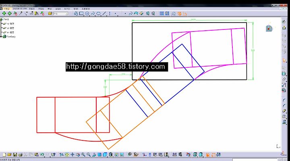290x161 pixels.
Task: Toggle Geometrical Constraints option
Action: [x=179, y=14]
